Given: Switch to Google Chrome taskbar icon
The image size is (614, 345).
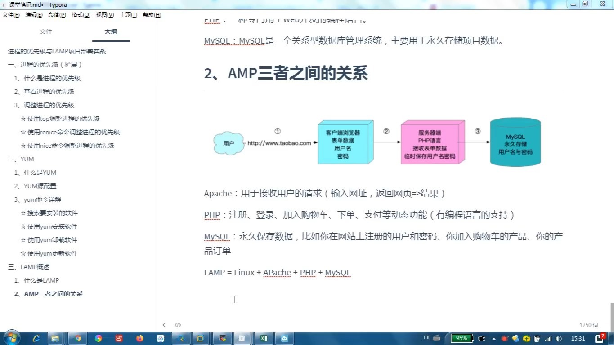Looking at the screenshot, I should pyautogui.click(x=77, y=338).
